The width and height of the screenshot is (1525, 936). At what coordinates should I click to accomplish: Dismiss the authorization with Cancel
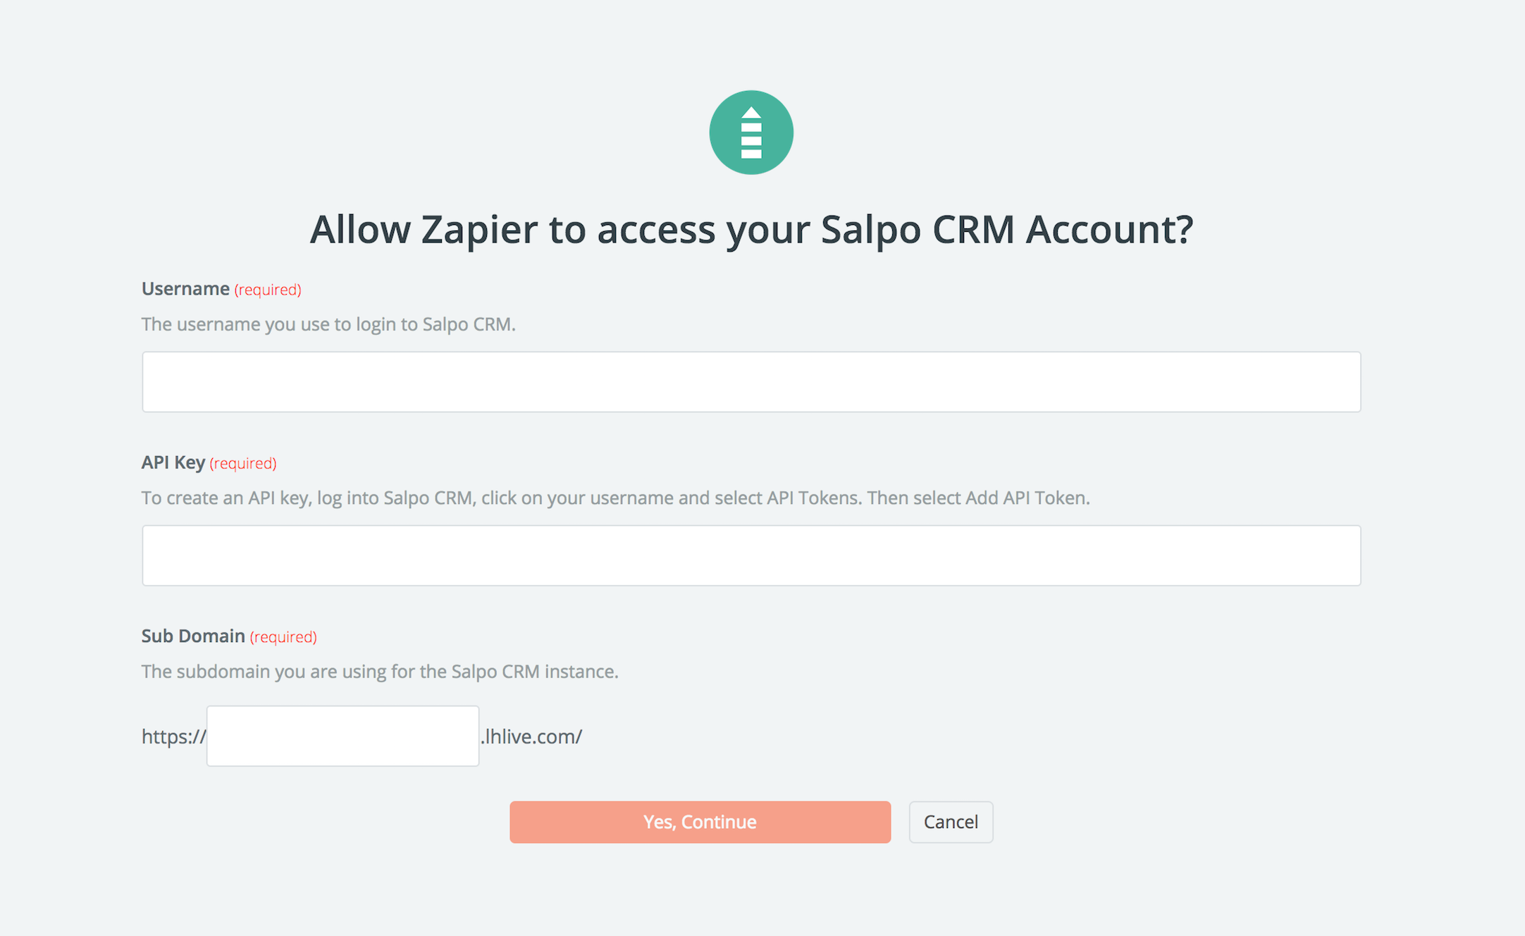coord(951,822)
